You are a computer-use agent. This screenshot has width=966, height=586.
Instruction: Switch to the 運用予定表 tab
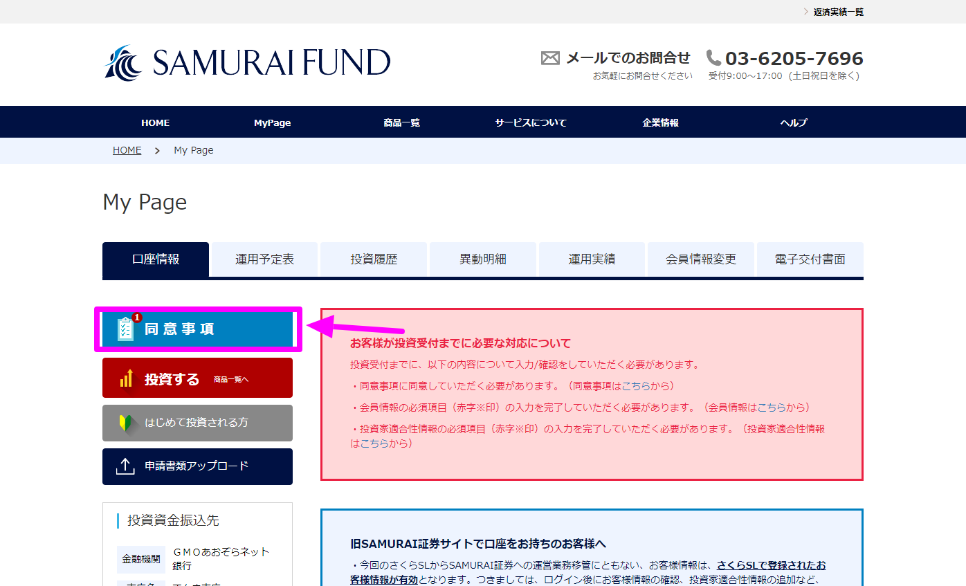pos(264,259)
